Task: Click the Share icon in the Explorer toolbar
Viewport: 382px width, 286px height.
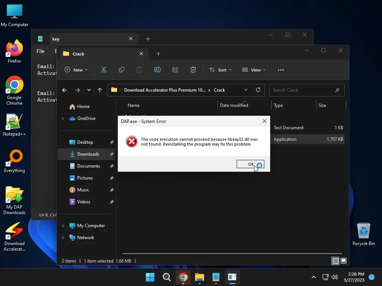Action: pyautogui.click(x=175, y=70)
